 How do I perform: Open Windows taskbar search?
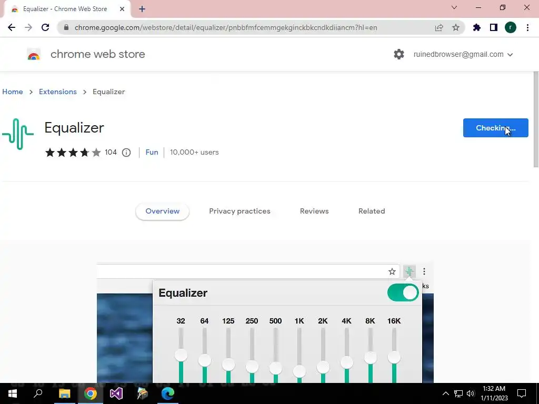click(x=38, y=393)
